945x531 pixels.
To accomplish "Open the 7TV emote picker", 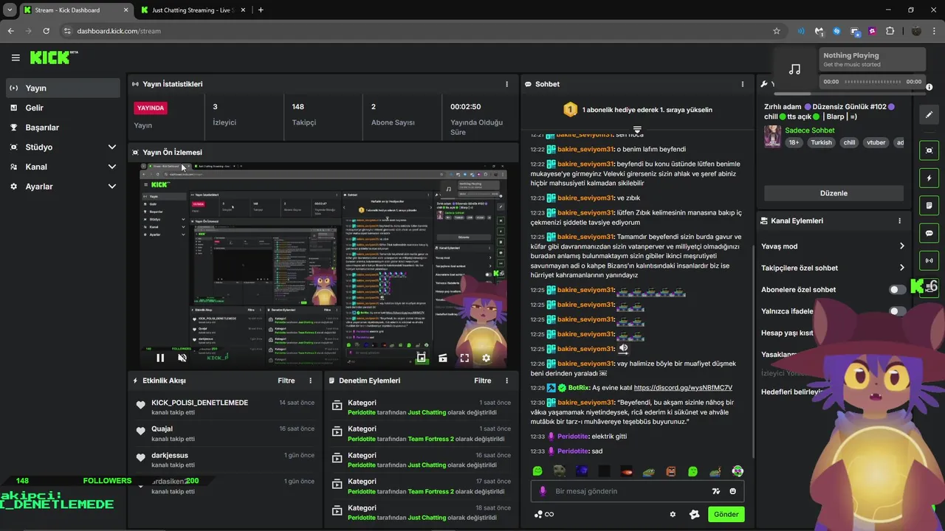I will coord(715,491).
